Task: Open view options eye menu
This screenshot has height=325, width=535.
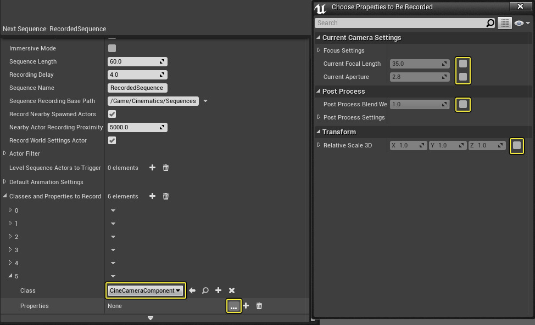Action: click(522, 23)
